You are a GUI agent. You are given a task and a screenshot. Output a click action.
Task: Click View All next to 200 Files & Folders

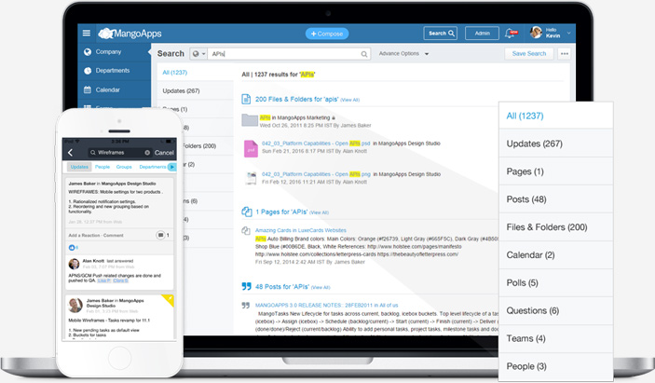coord(350,100)
